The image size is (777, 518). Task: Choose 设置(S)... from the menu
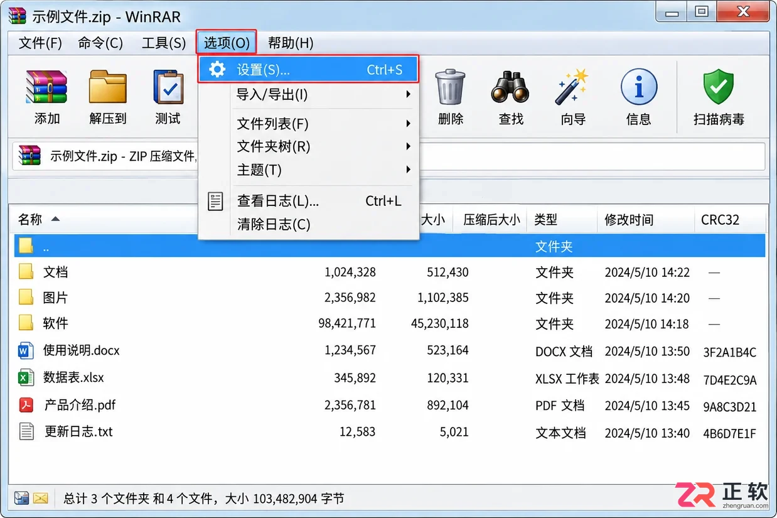coord(308,69)
